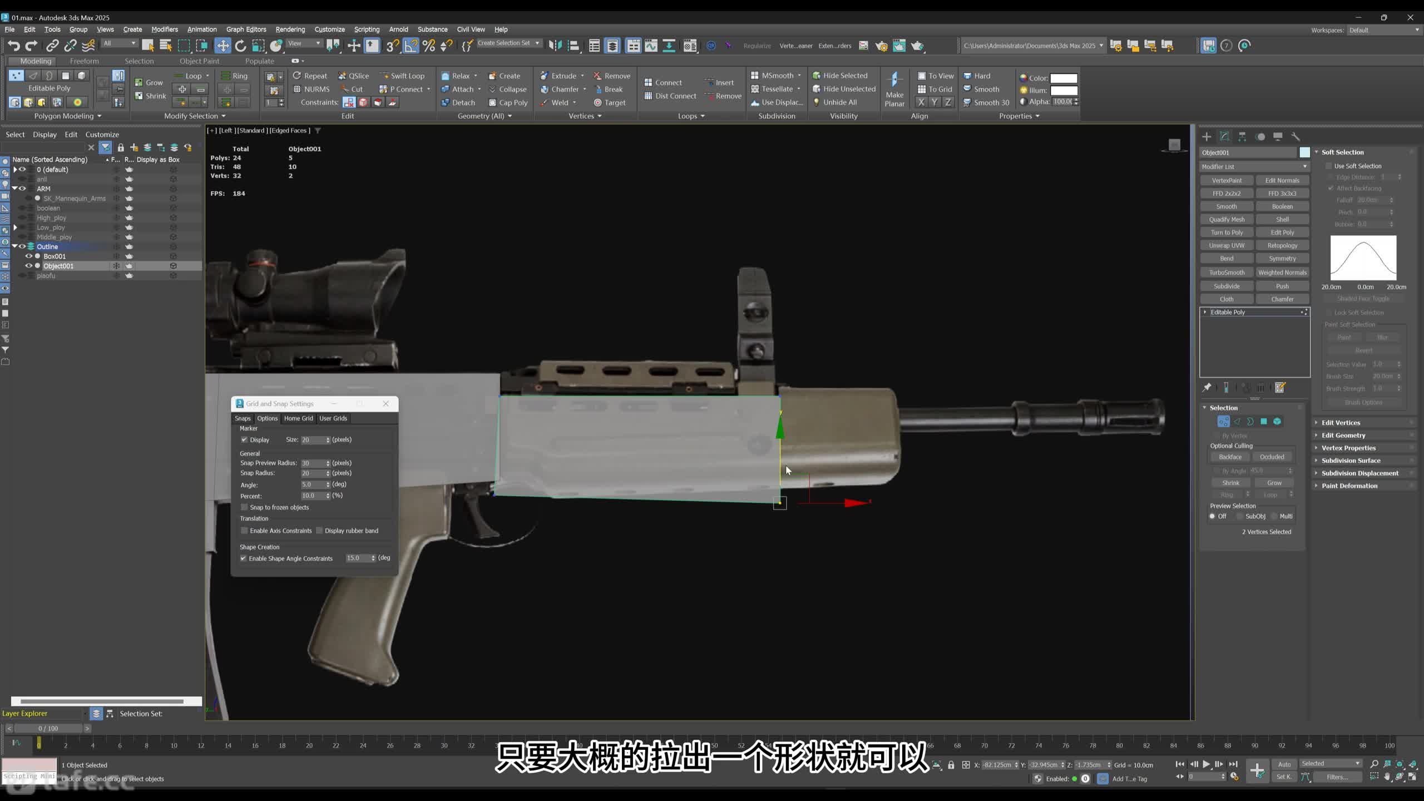Switch to Options tab in Grid and Snap Settings
The height and width of the screenshot is (801, 1424).
267,418
